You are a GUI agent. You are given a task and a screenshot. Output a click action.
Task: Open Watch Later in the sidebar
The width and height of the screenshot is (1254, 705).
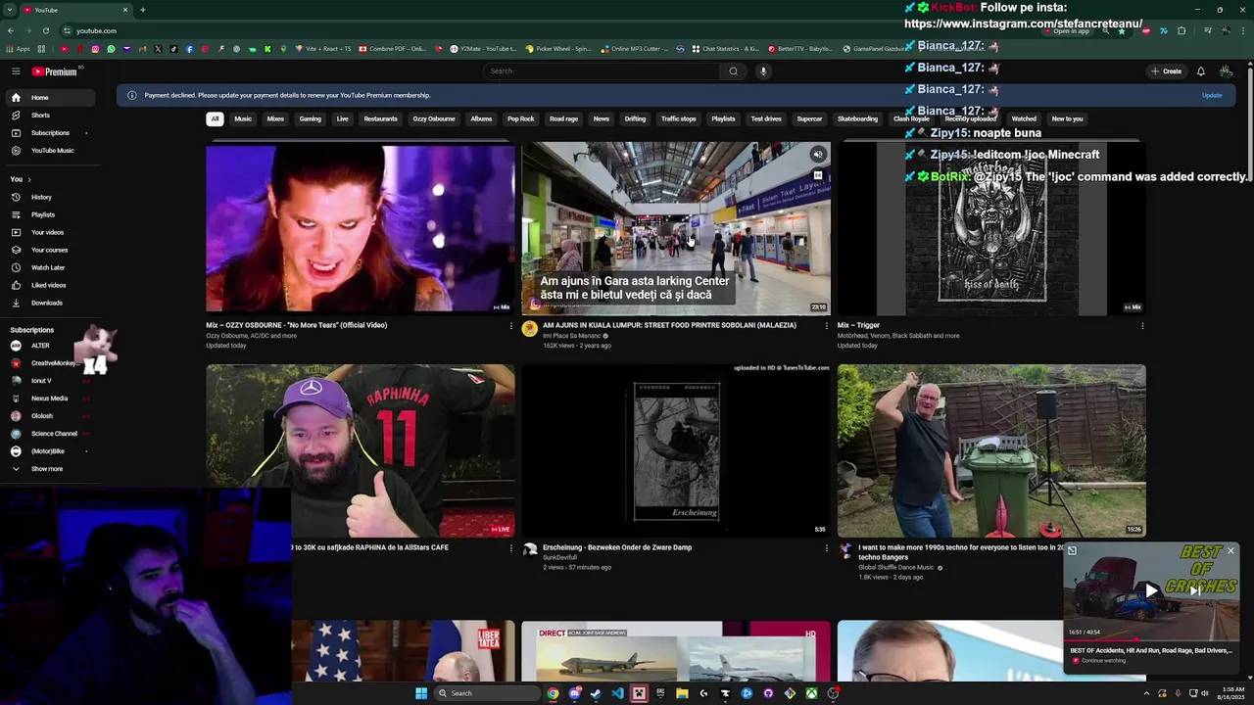pyautogui.click(x=51, y=267)
